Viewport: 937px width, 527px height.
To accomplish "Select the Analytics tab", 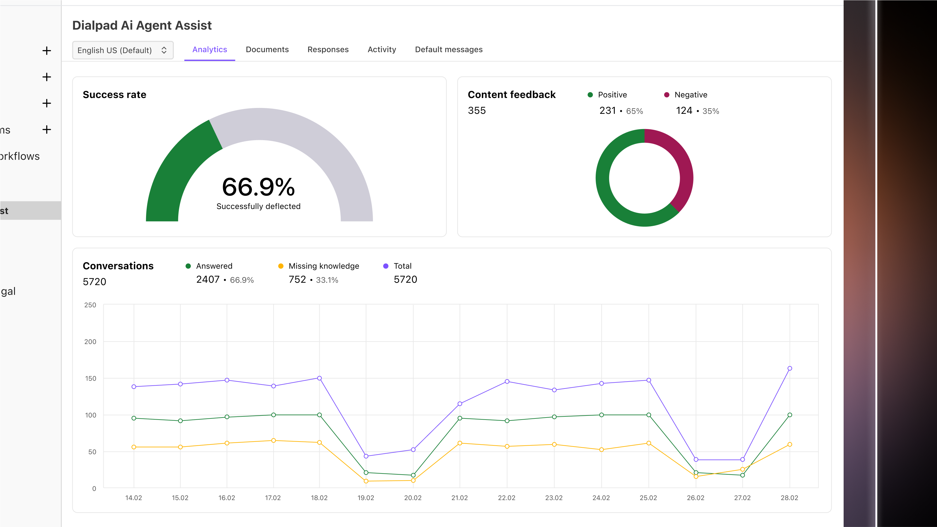I will pos(210,49).
